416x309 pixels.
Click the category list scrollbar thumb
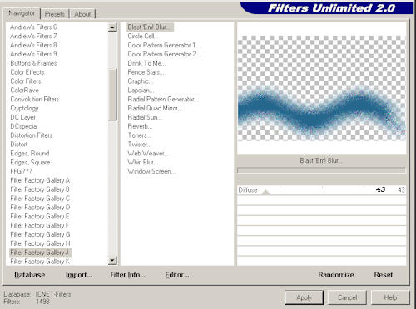[x=112, y=95]
